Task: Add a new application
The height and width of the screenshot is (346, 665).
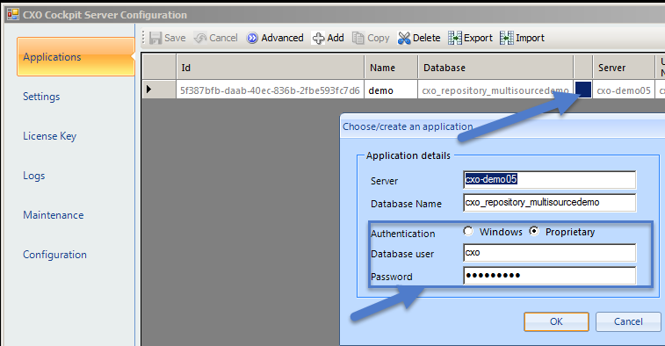Action: (328, 38)
